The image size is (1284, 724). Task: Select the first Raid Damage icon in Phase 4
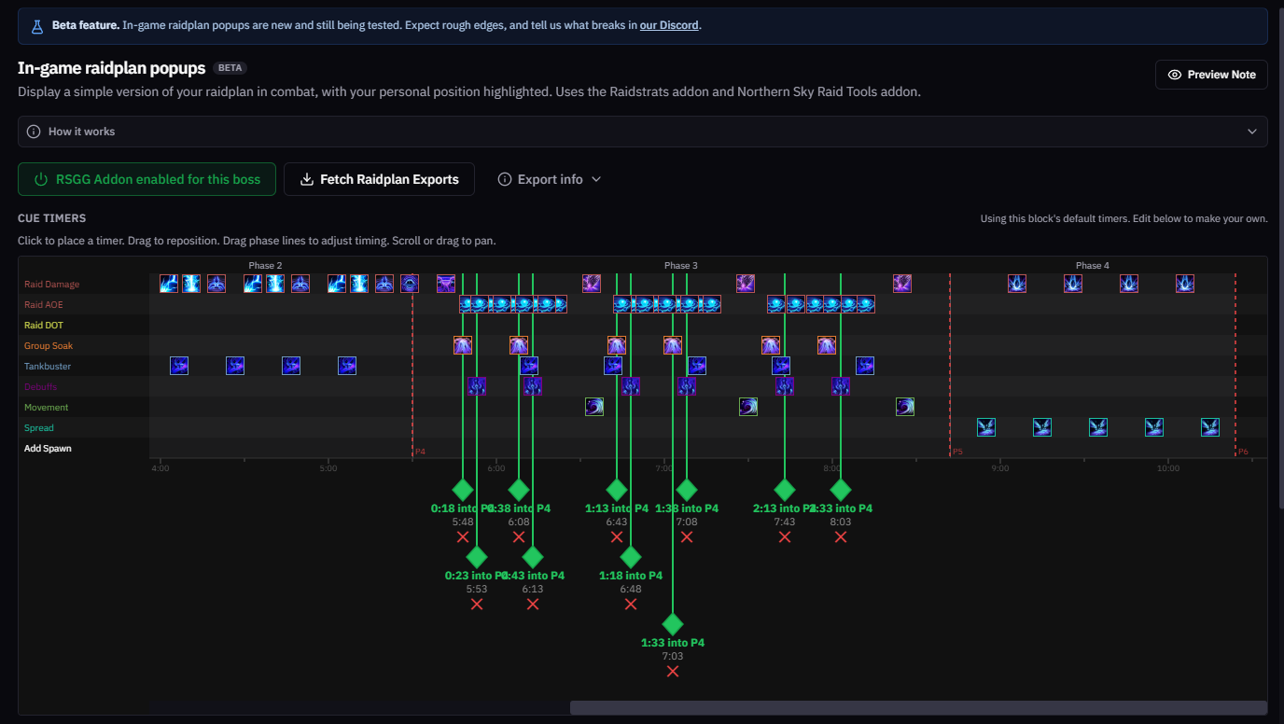[1017, 284]
